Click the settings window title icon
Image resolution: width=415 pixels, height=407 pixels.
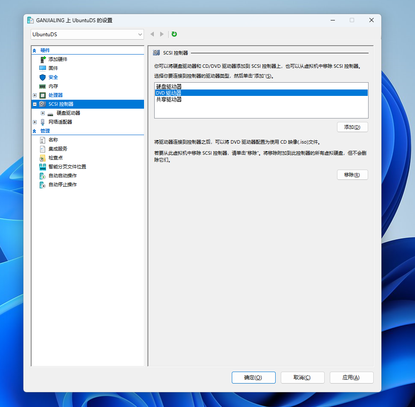[x=30, y=20]
